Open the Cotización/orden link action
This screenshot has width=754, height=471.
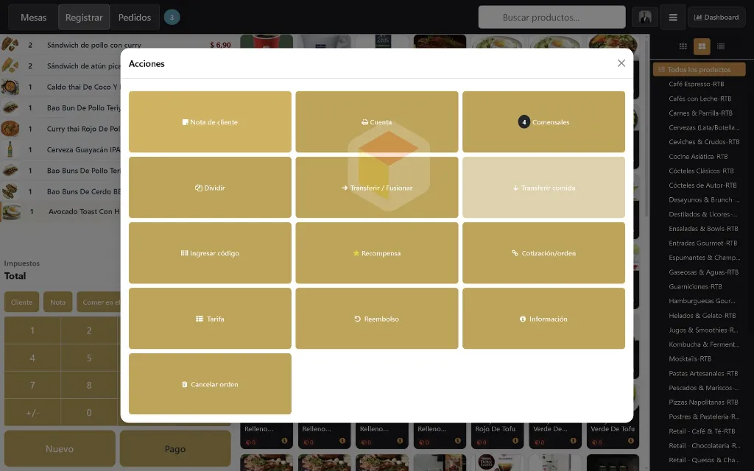tap(544, 253)
